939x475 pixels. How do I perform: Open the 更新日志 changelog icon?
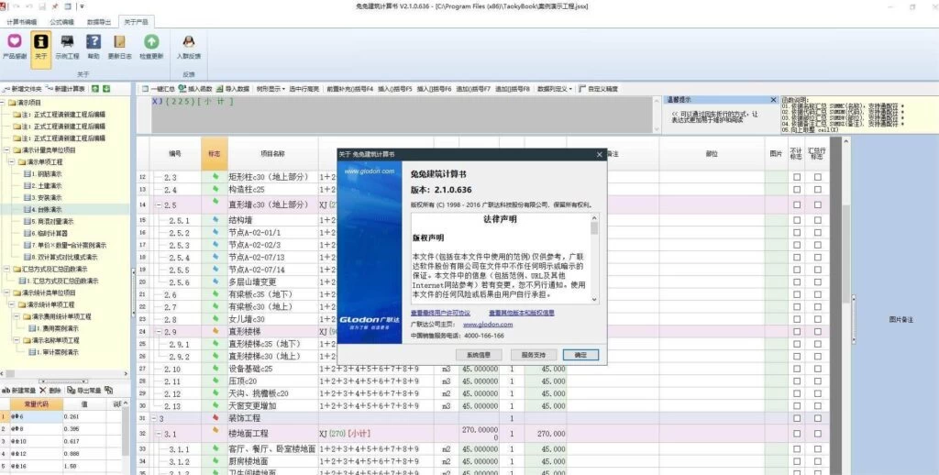[119, 42]
